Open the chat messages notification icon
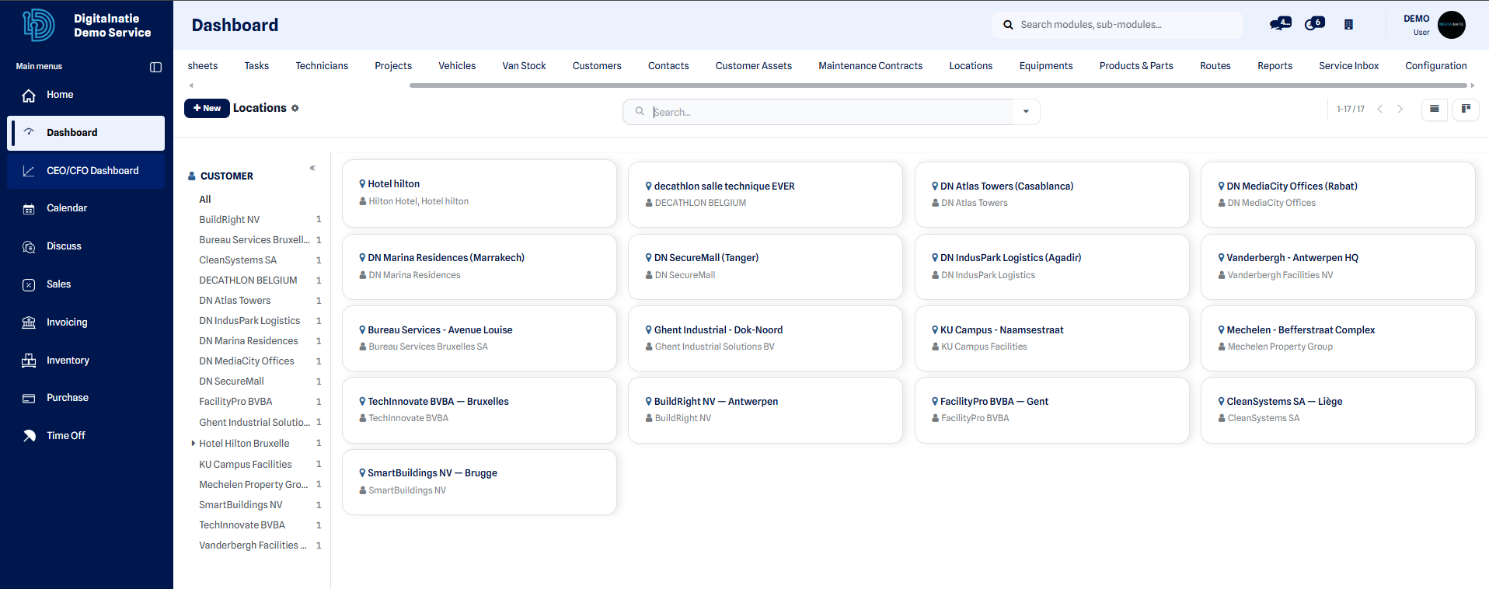This screenshot has height=589, width=1489. tap(1280, 24)
